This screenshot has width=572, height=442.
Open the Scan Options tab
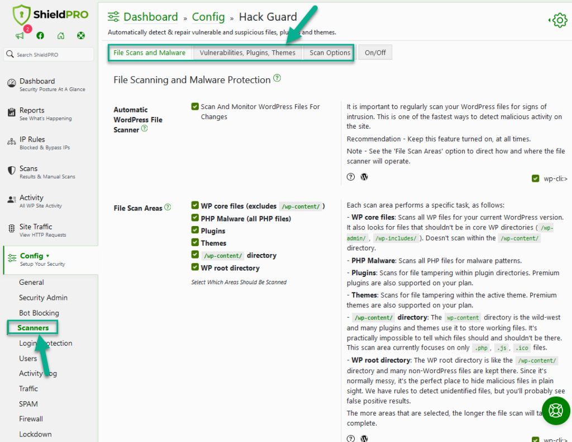(x=330, y=53)
